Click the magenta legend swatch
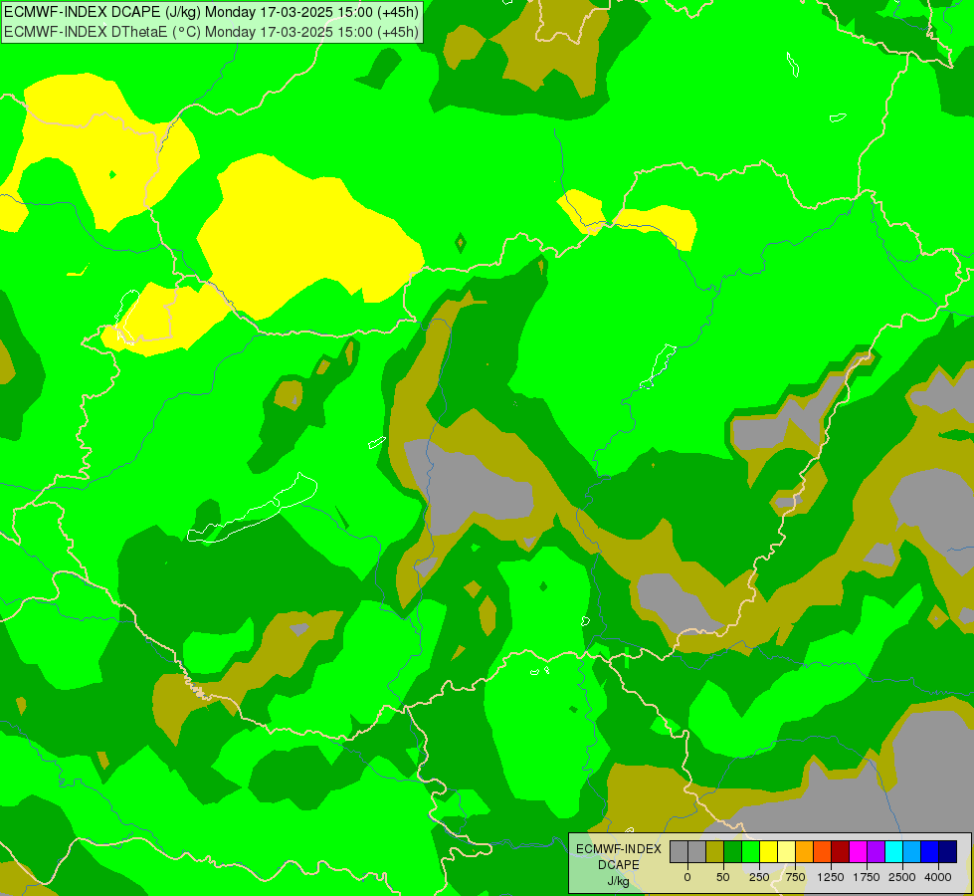The image size is (974, 896). [x=859, y=851]
